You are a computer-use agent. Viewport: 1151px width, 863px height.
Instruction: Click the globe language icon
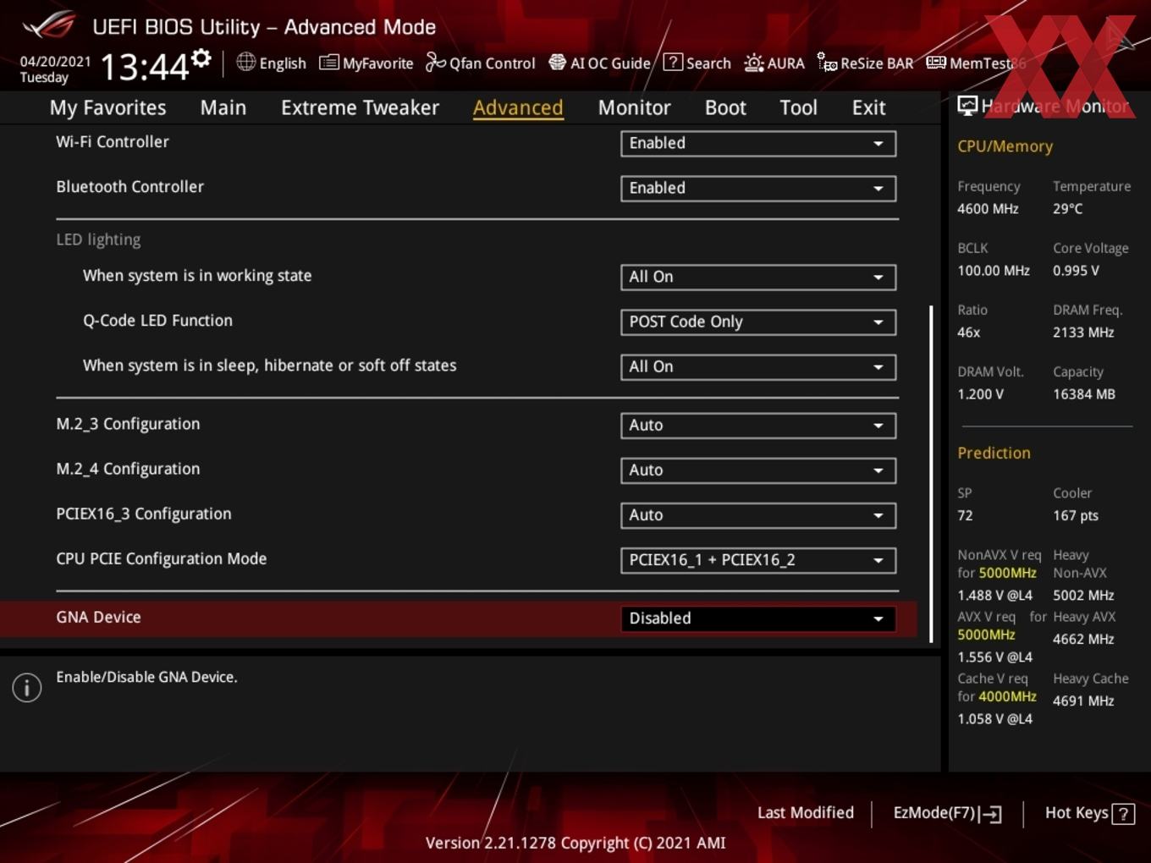(245, 62)
